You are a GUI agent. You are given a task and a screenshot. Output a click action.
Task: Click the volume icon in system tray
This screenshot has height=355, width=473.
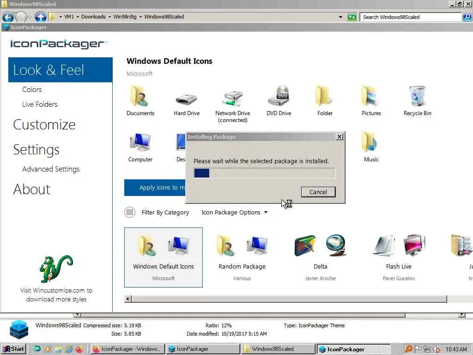tap(436, 349)
